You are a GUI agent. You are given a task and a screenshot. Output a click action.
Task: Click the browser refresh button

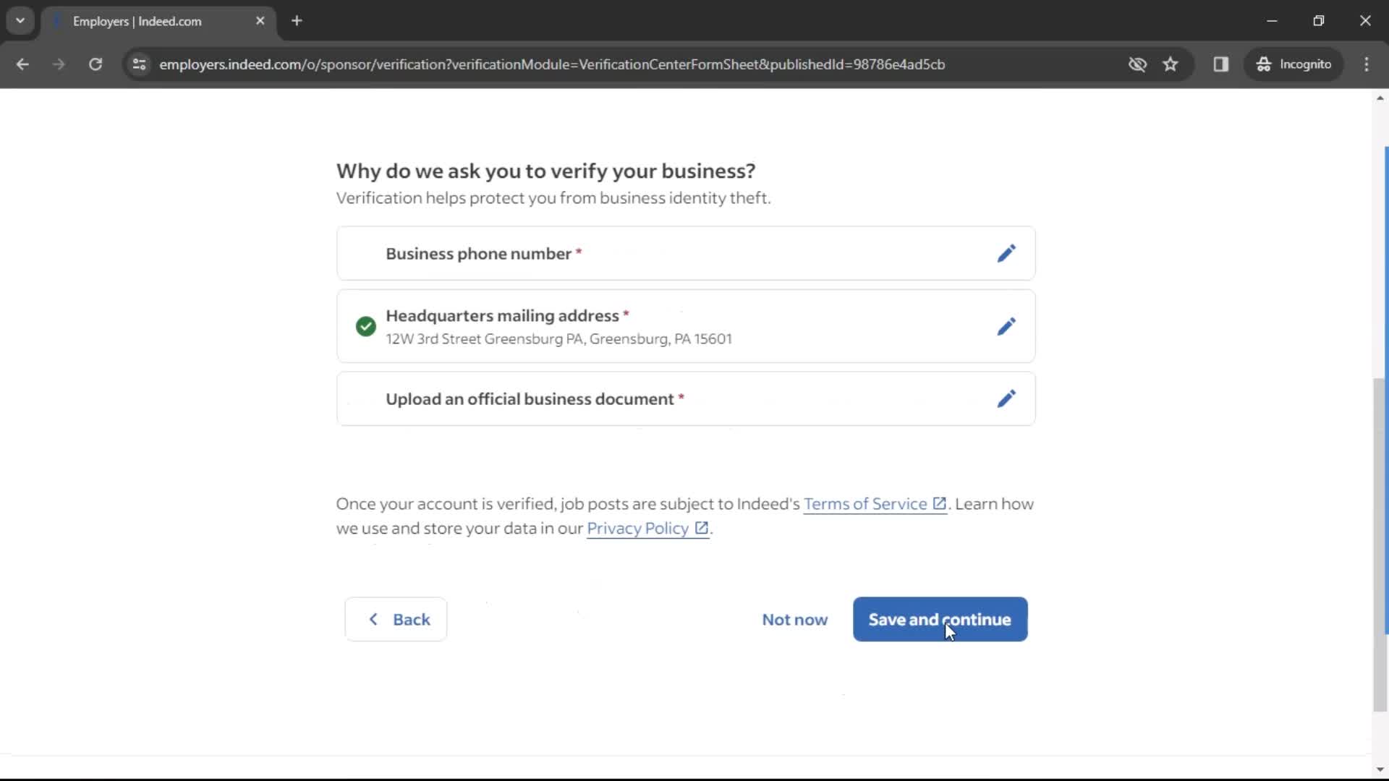95,64
